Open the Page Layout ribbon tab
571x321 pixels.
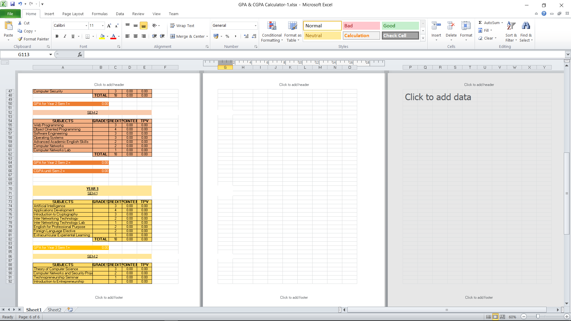pos(73,14)
